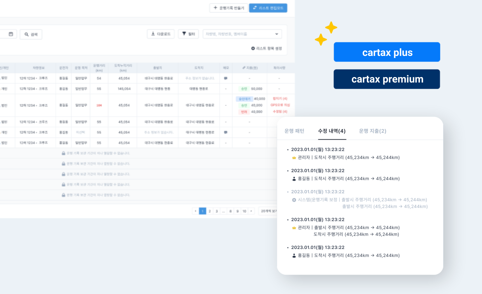Image resolution: width=482 pixels, height=294 pixels.
Task: Click the red 수정됨 (4) link
Action: 280,112
